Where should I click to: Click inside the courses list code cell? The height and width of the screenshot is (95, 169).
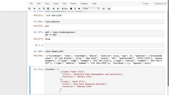(104, 80)
